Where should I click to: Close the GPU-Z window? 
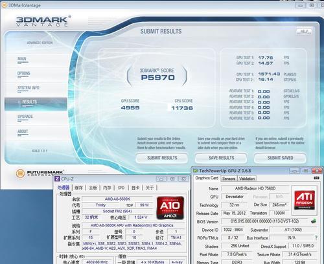(x=317, y=171)
